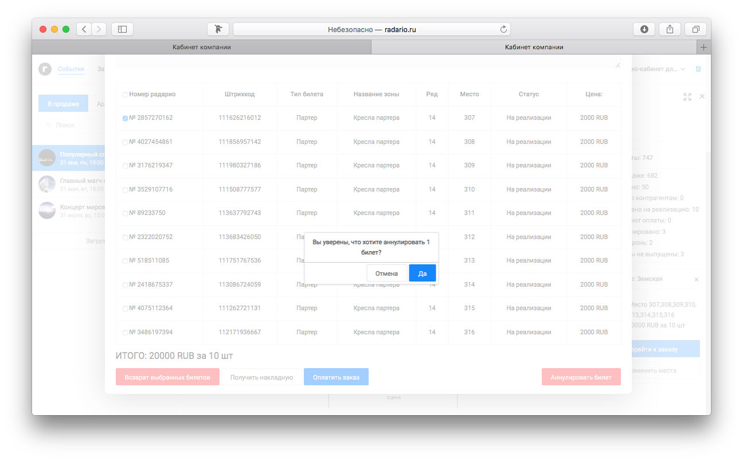Check ticket № 2322020752
The height and width of the screenshot is (461, 743).
tap(125, 237)
